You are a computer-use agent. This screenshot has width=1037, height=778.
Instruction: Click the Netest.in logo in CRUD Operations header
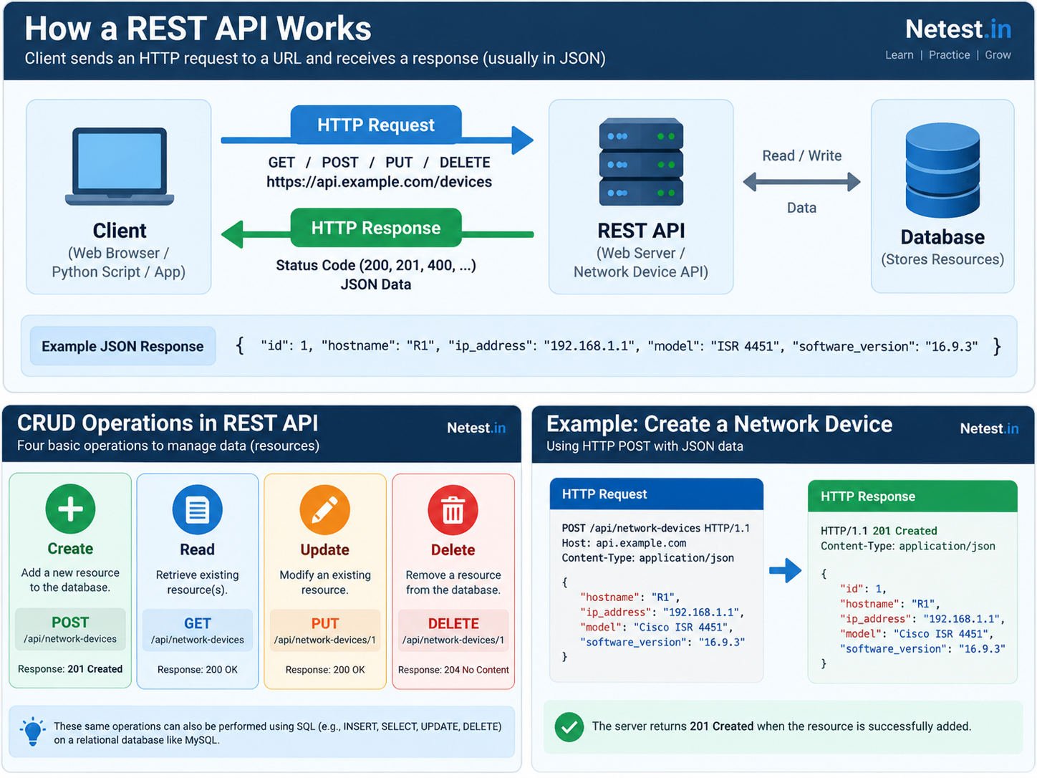pyautogui.click(x=476, y=428)
